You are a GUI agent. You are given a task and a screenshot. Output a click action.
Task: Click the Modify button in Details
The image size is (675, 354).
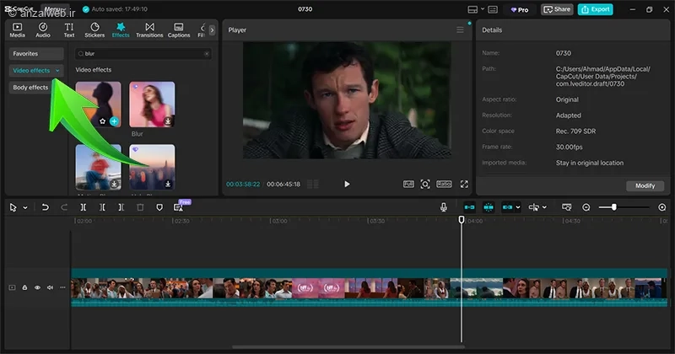(x=645, y=185)
